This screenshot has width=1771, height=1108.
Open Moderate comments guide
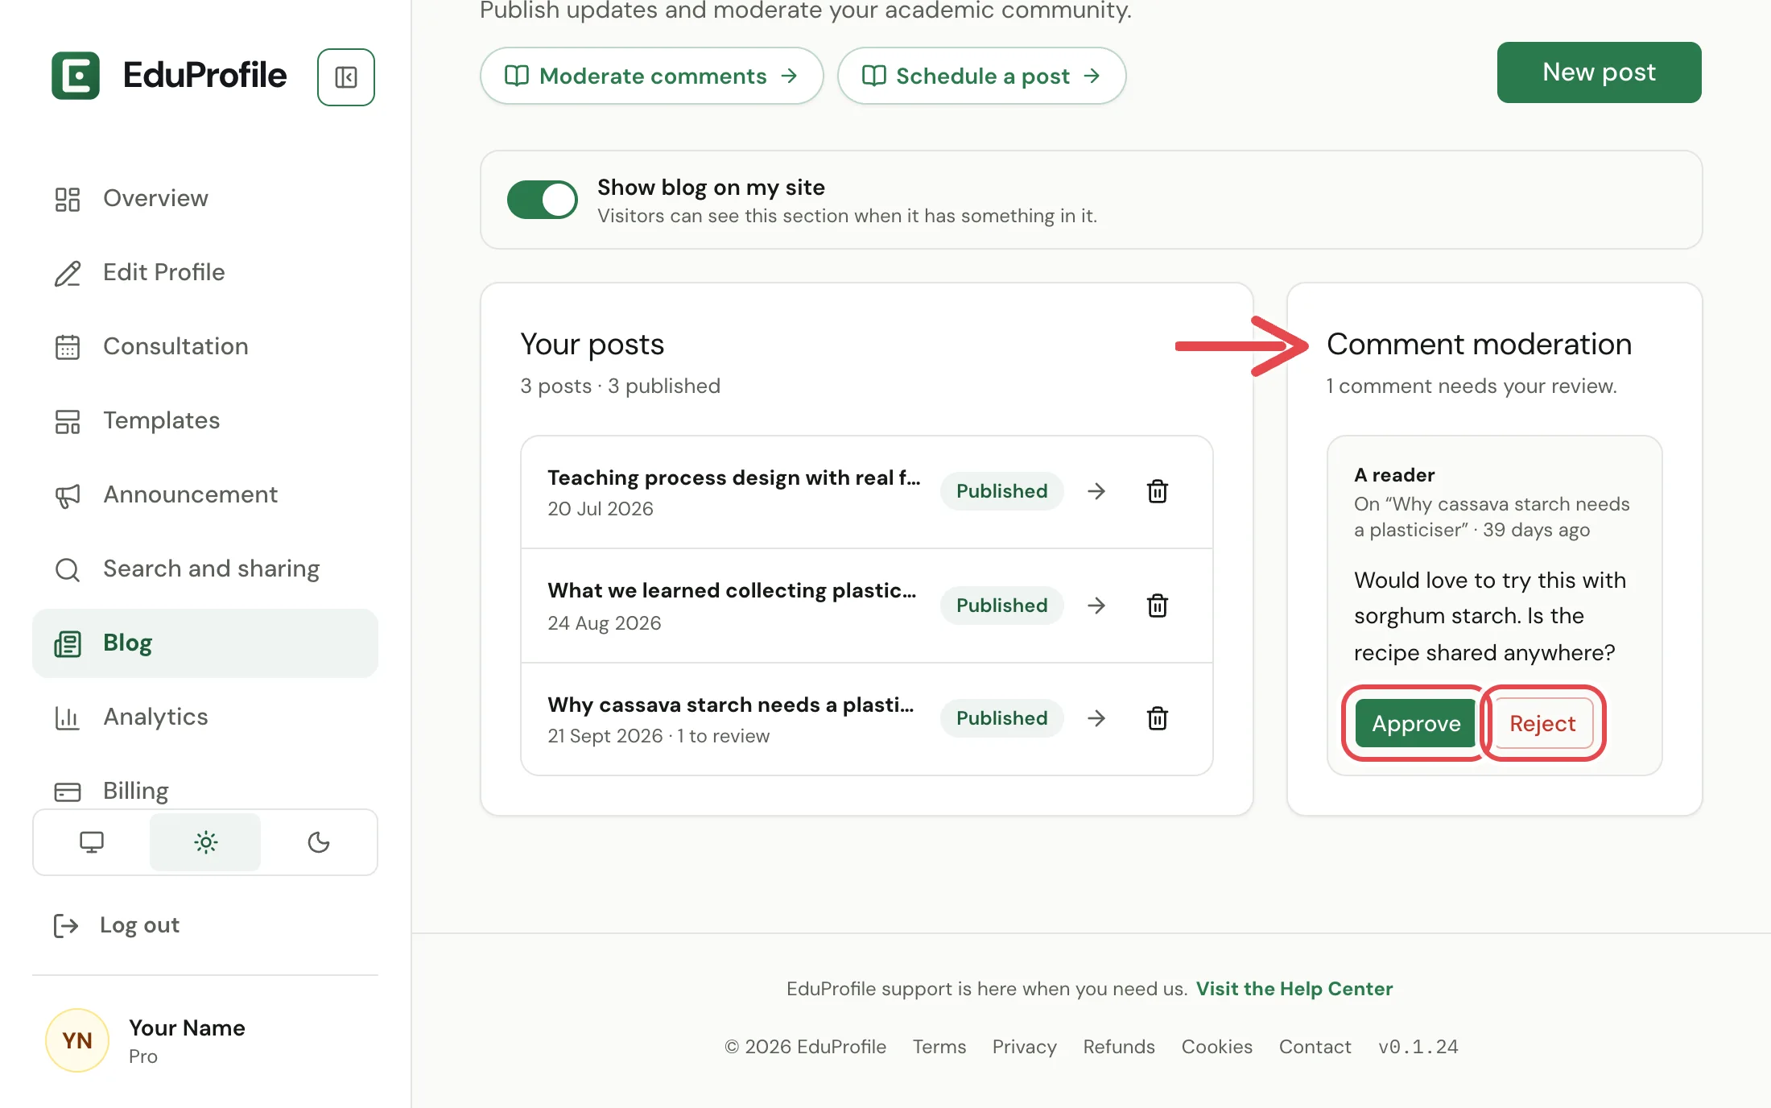(x=652, y=76)
